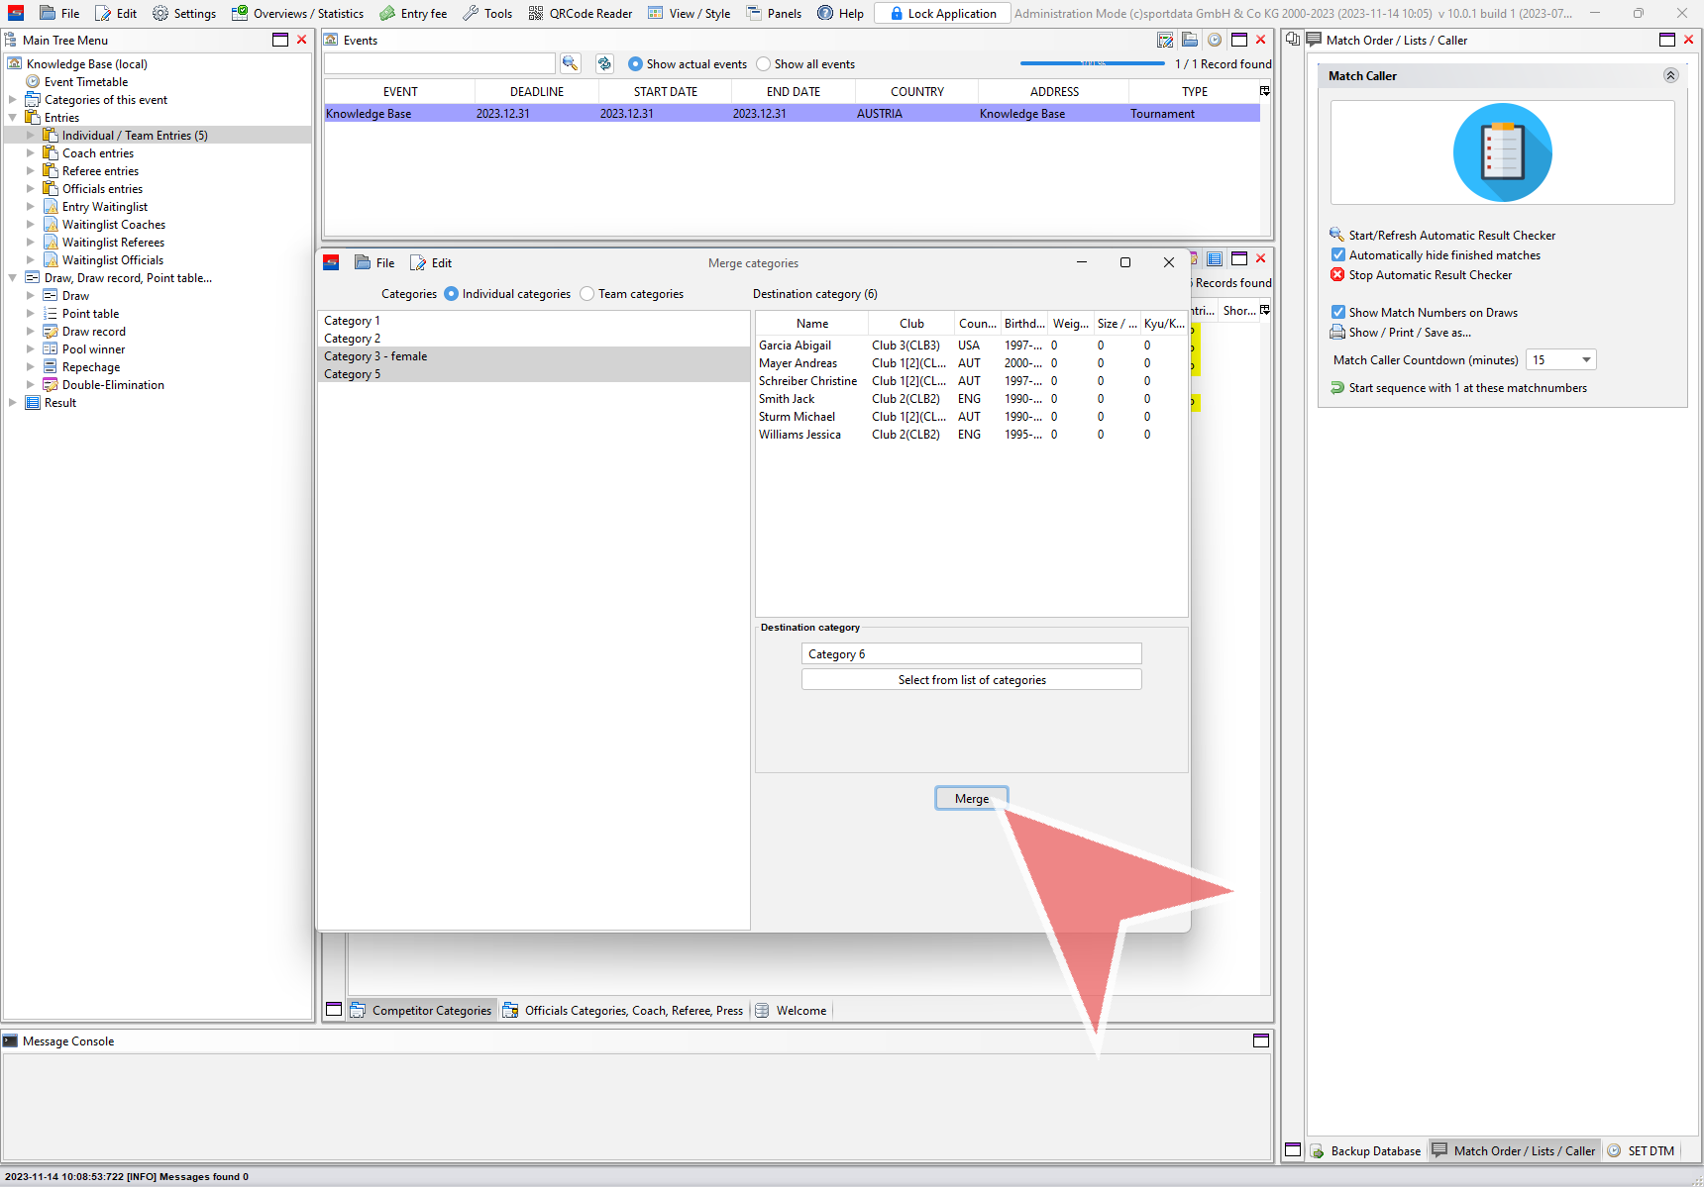The width and height of the screenshot is (1704, 1188).
Task: Click Select from list of categories
Action: tap(971, 680)
